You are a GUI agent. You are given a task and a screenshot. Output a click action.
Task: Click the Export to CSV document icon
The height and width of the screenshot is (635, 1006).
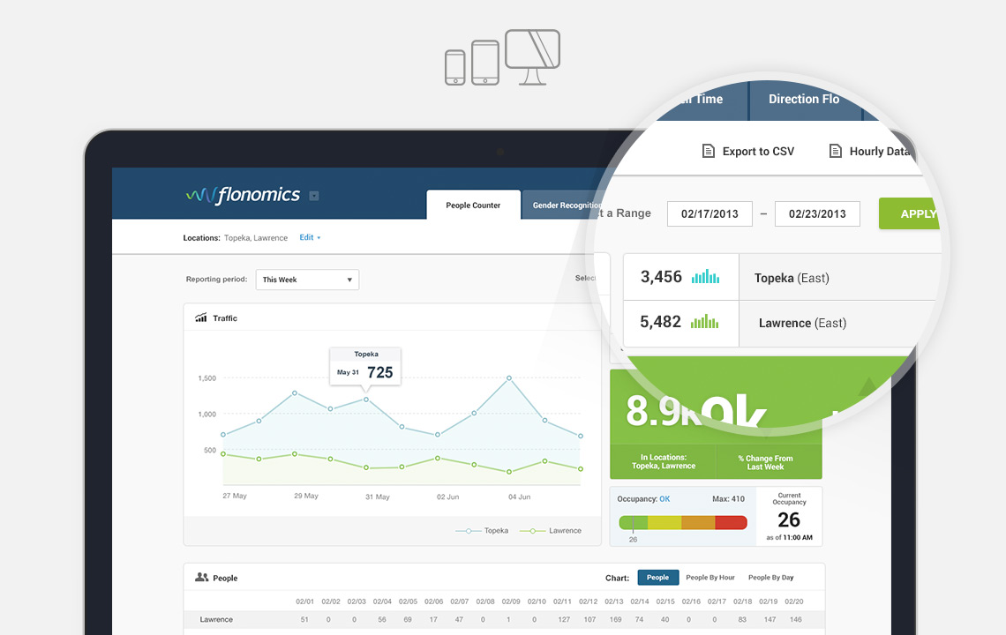pyautogui.click(x=708, y=151)
